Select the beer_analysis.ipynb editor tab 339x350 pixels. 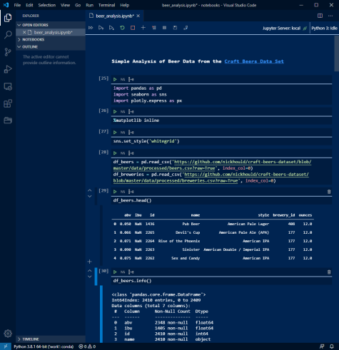click(115, 16)
